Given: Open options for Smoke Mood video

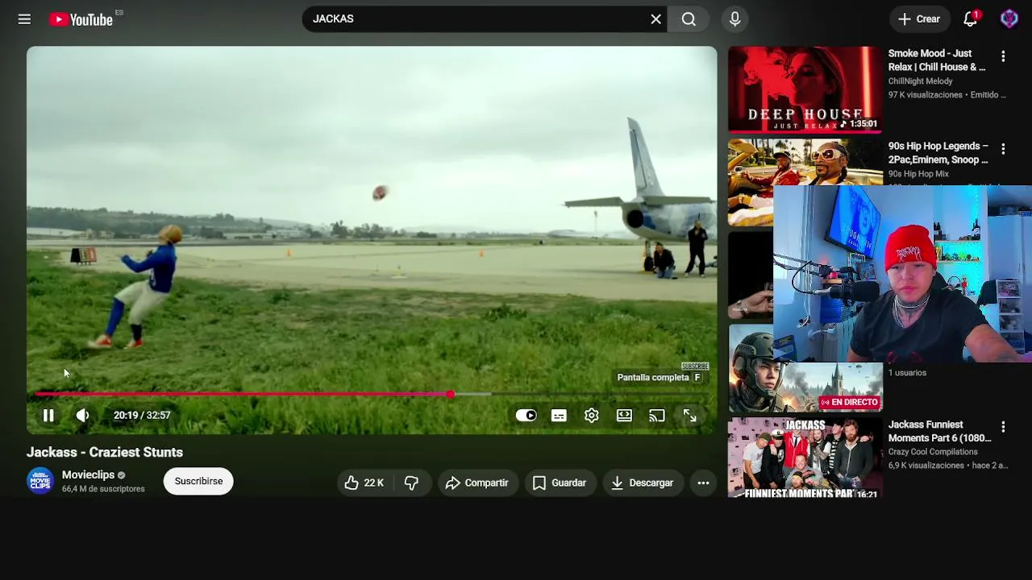Looking at the screenshot, I should [1003, 56].
